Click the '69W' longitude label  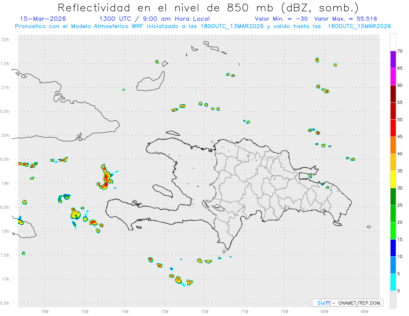[324, 312]
